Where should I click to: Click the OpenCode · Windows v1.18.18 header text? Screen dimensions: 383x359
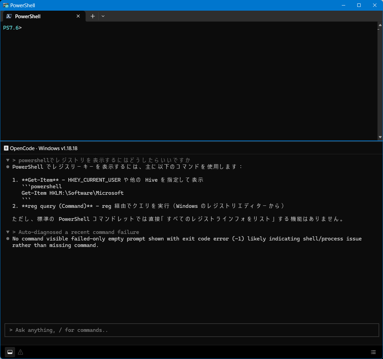point(44,148)
